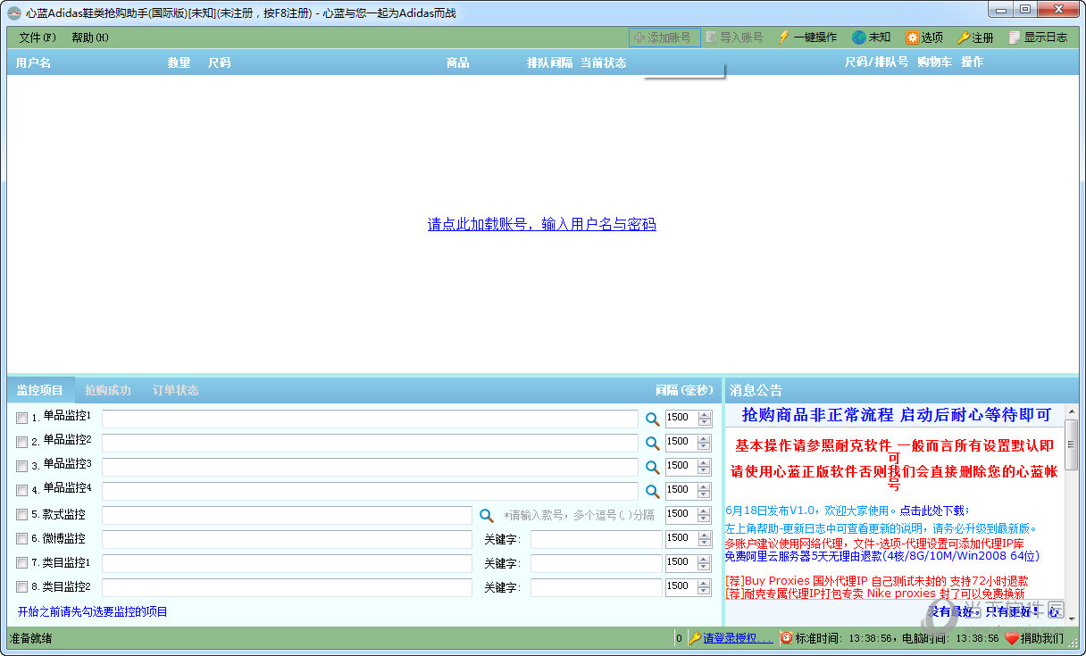Click the 导入账号 import icon

711,37
